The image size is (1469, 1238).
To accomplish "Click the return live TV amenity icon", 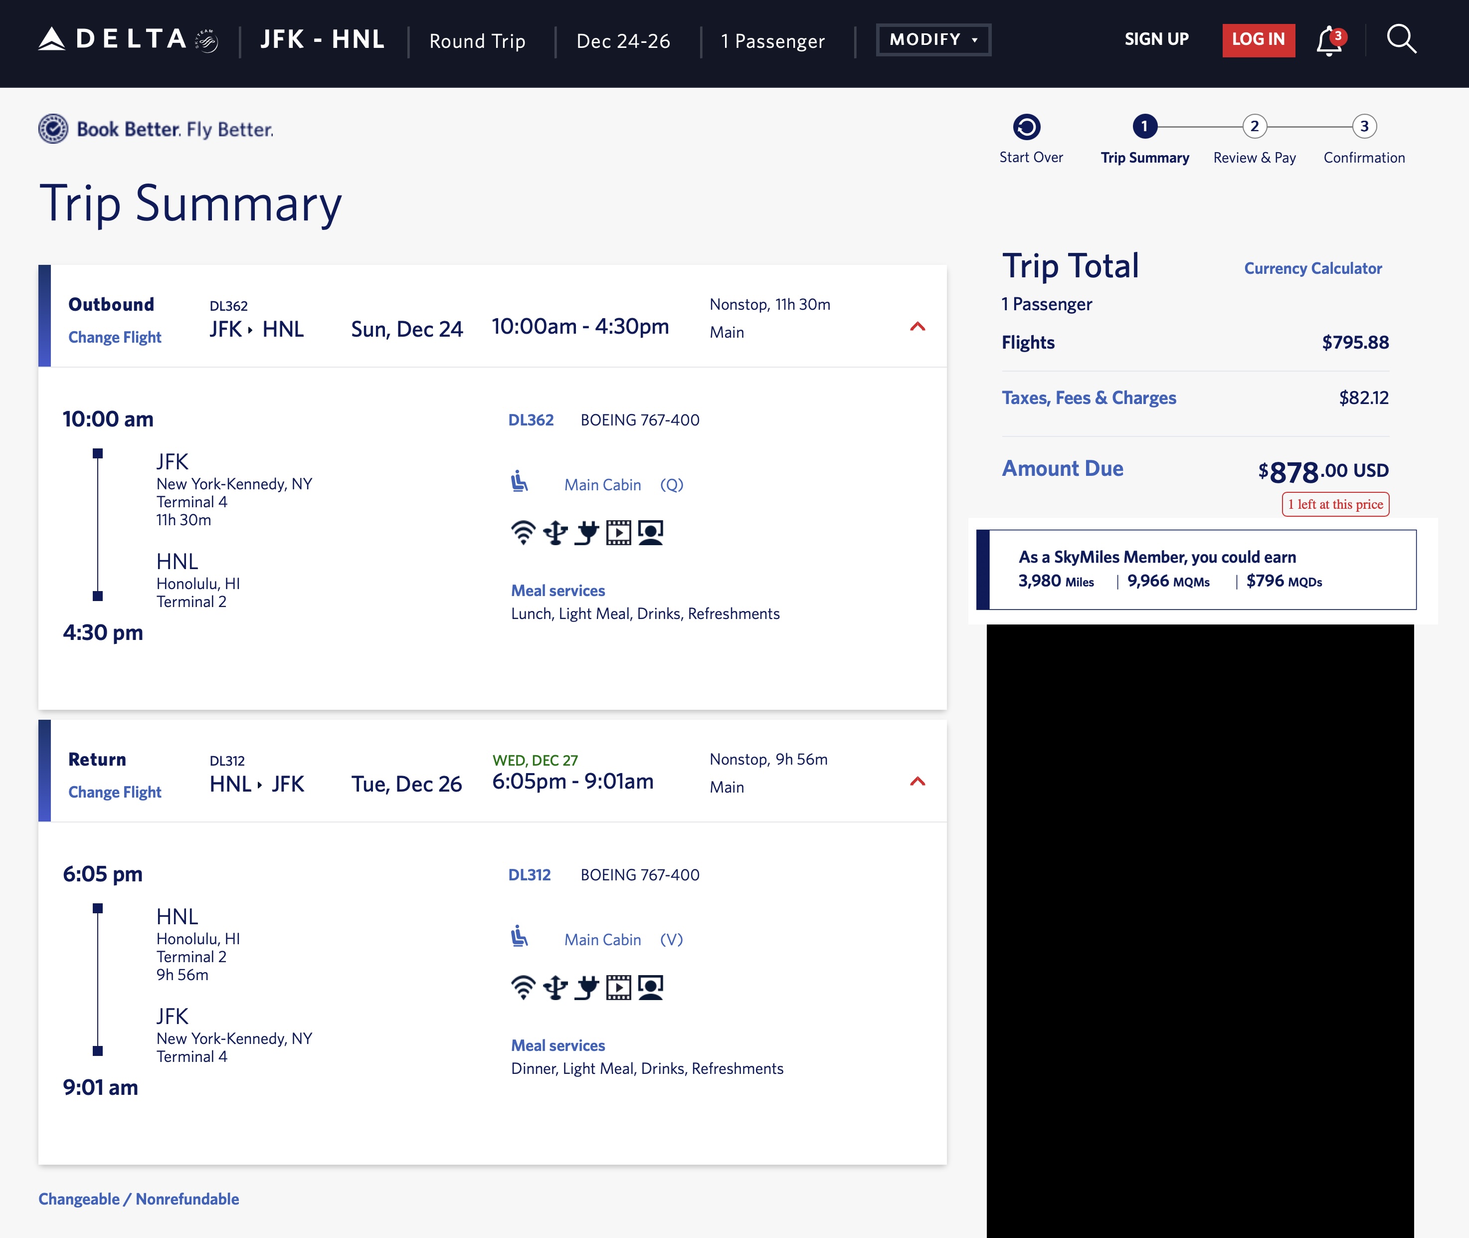I will 650,988.
